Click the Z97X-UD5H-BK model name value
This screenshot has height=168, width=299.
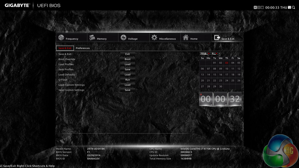click(x=96, y=149)
